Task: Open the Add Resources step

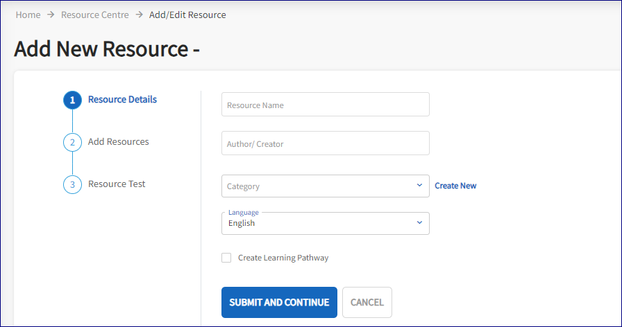Action: click(118, 142)
